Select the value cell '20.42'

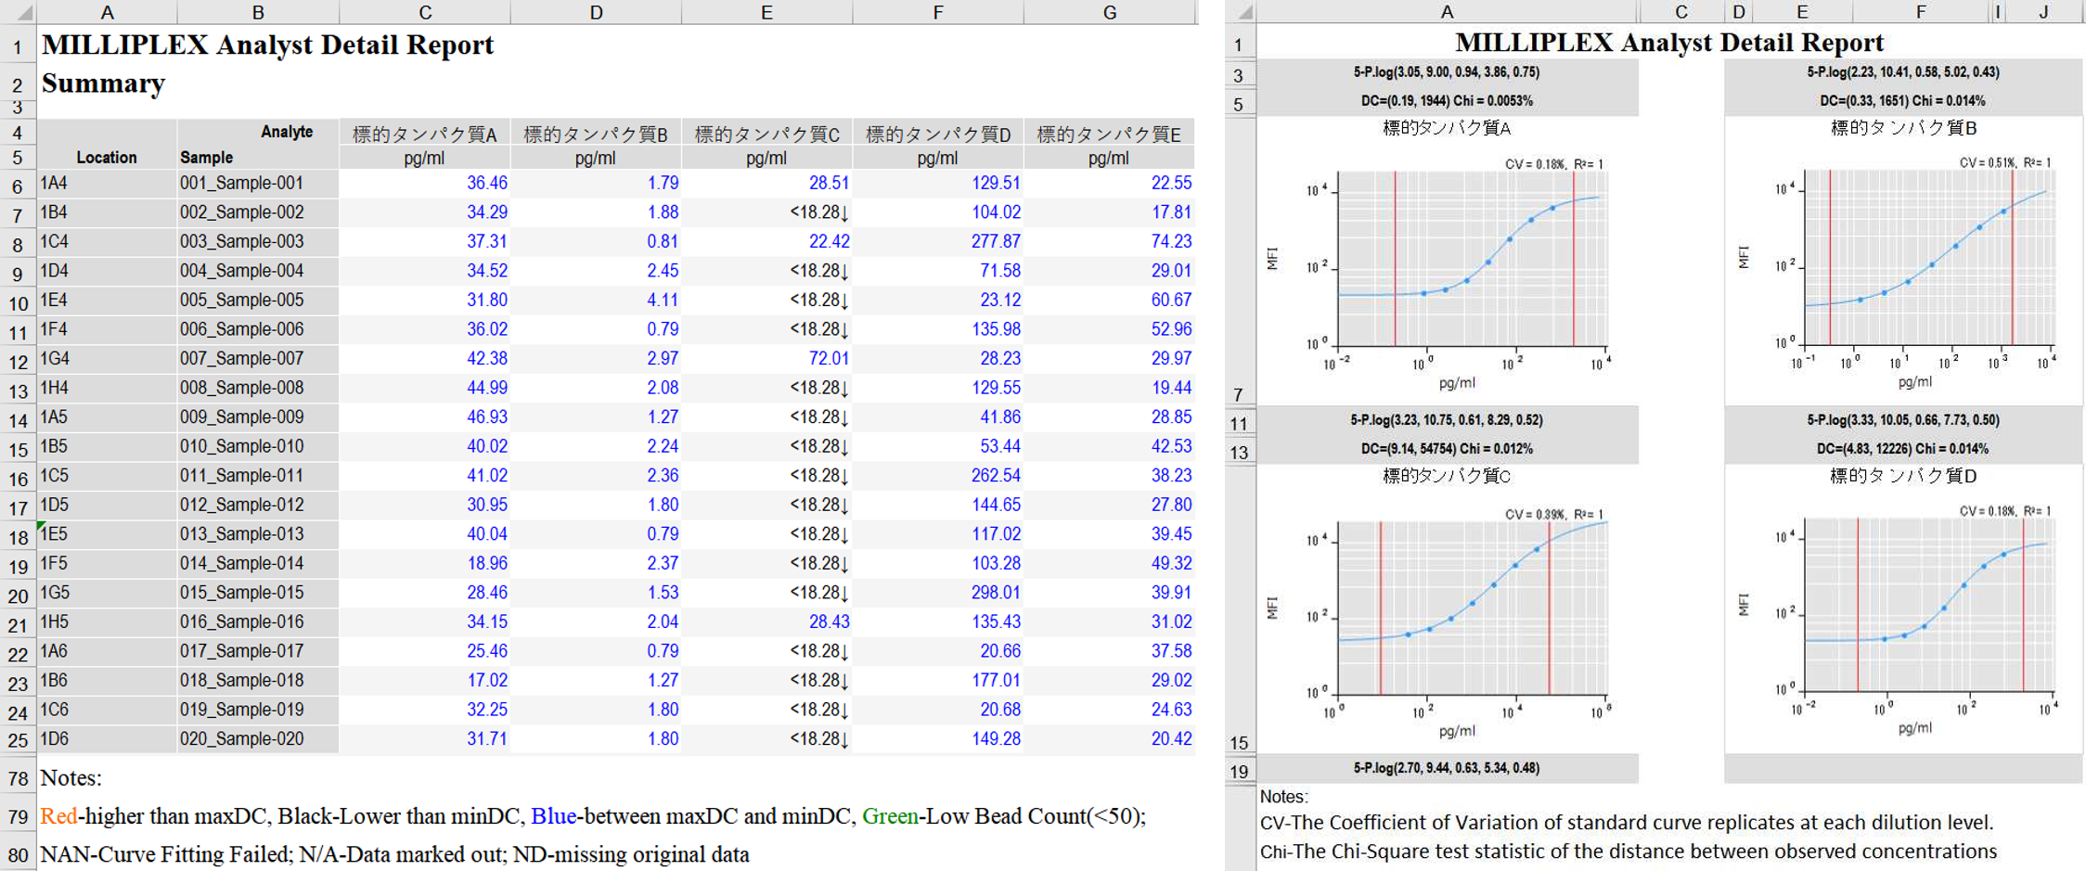click(1109, 738)
